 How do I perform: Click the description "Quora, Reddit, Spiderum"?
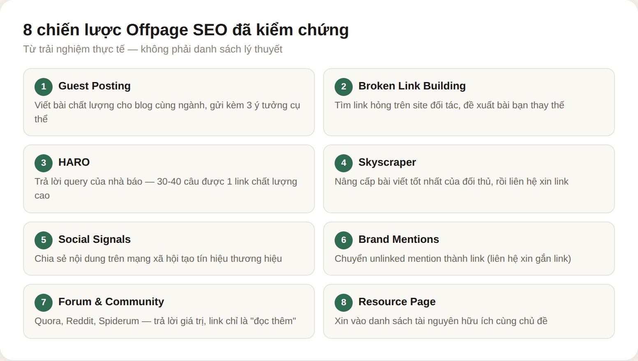[x=87, y=321]
